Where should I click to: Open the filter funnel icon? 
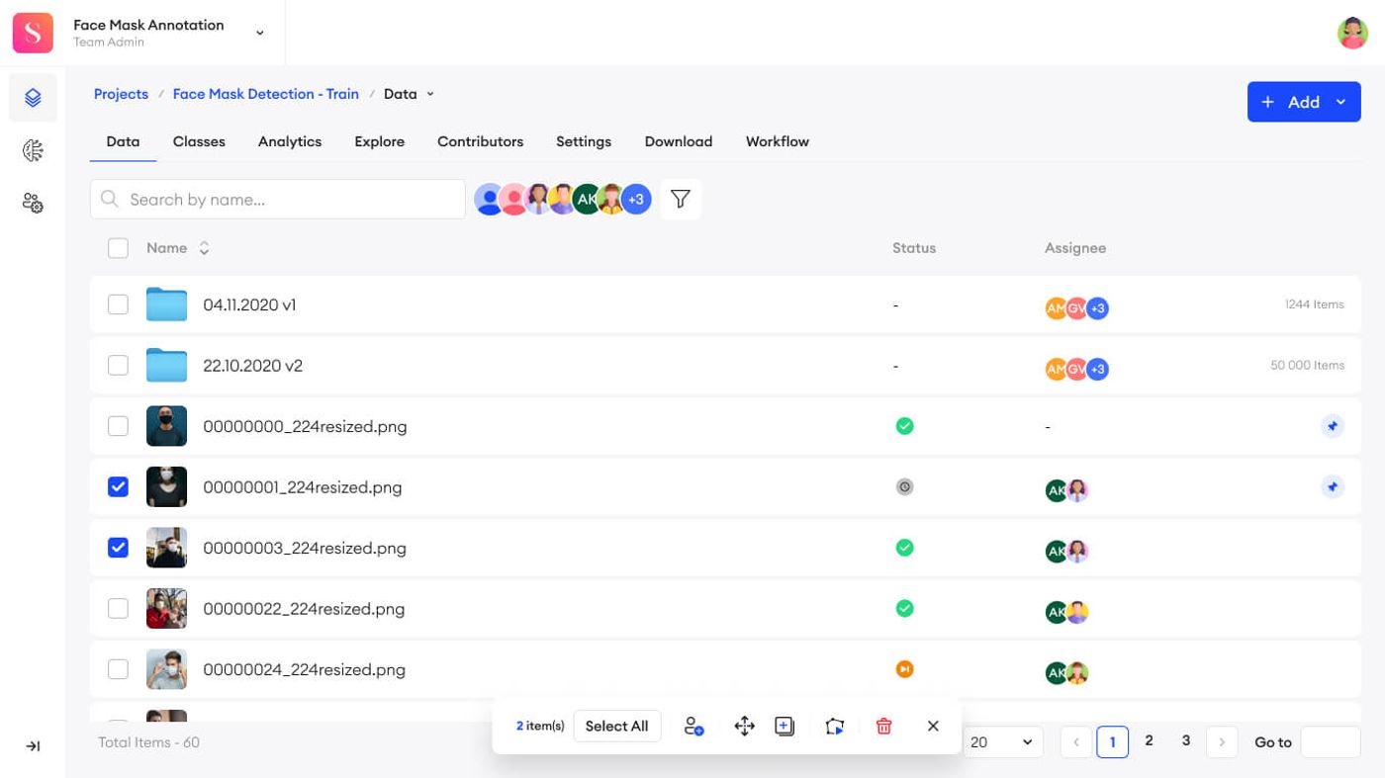click(x=681, y=199)
